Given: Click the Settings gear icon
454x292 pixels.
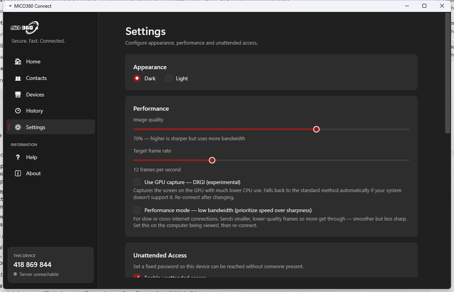Looking at the screenshot, I should tap(18, 127).
